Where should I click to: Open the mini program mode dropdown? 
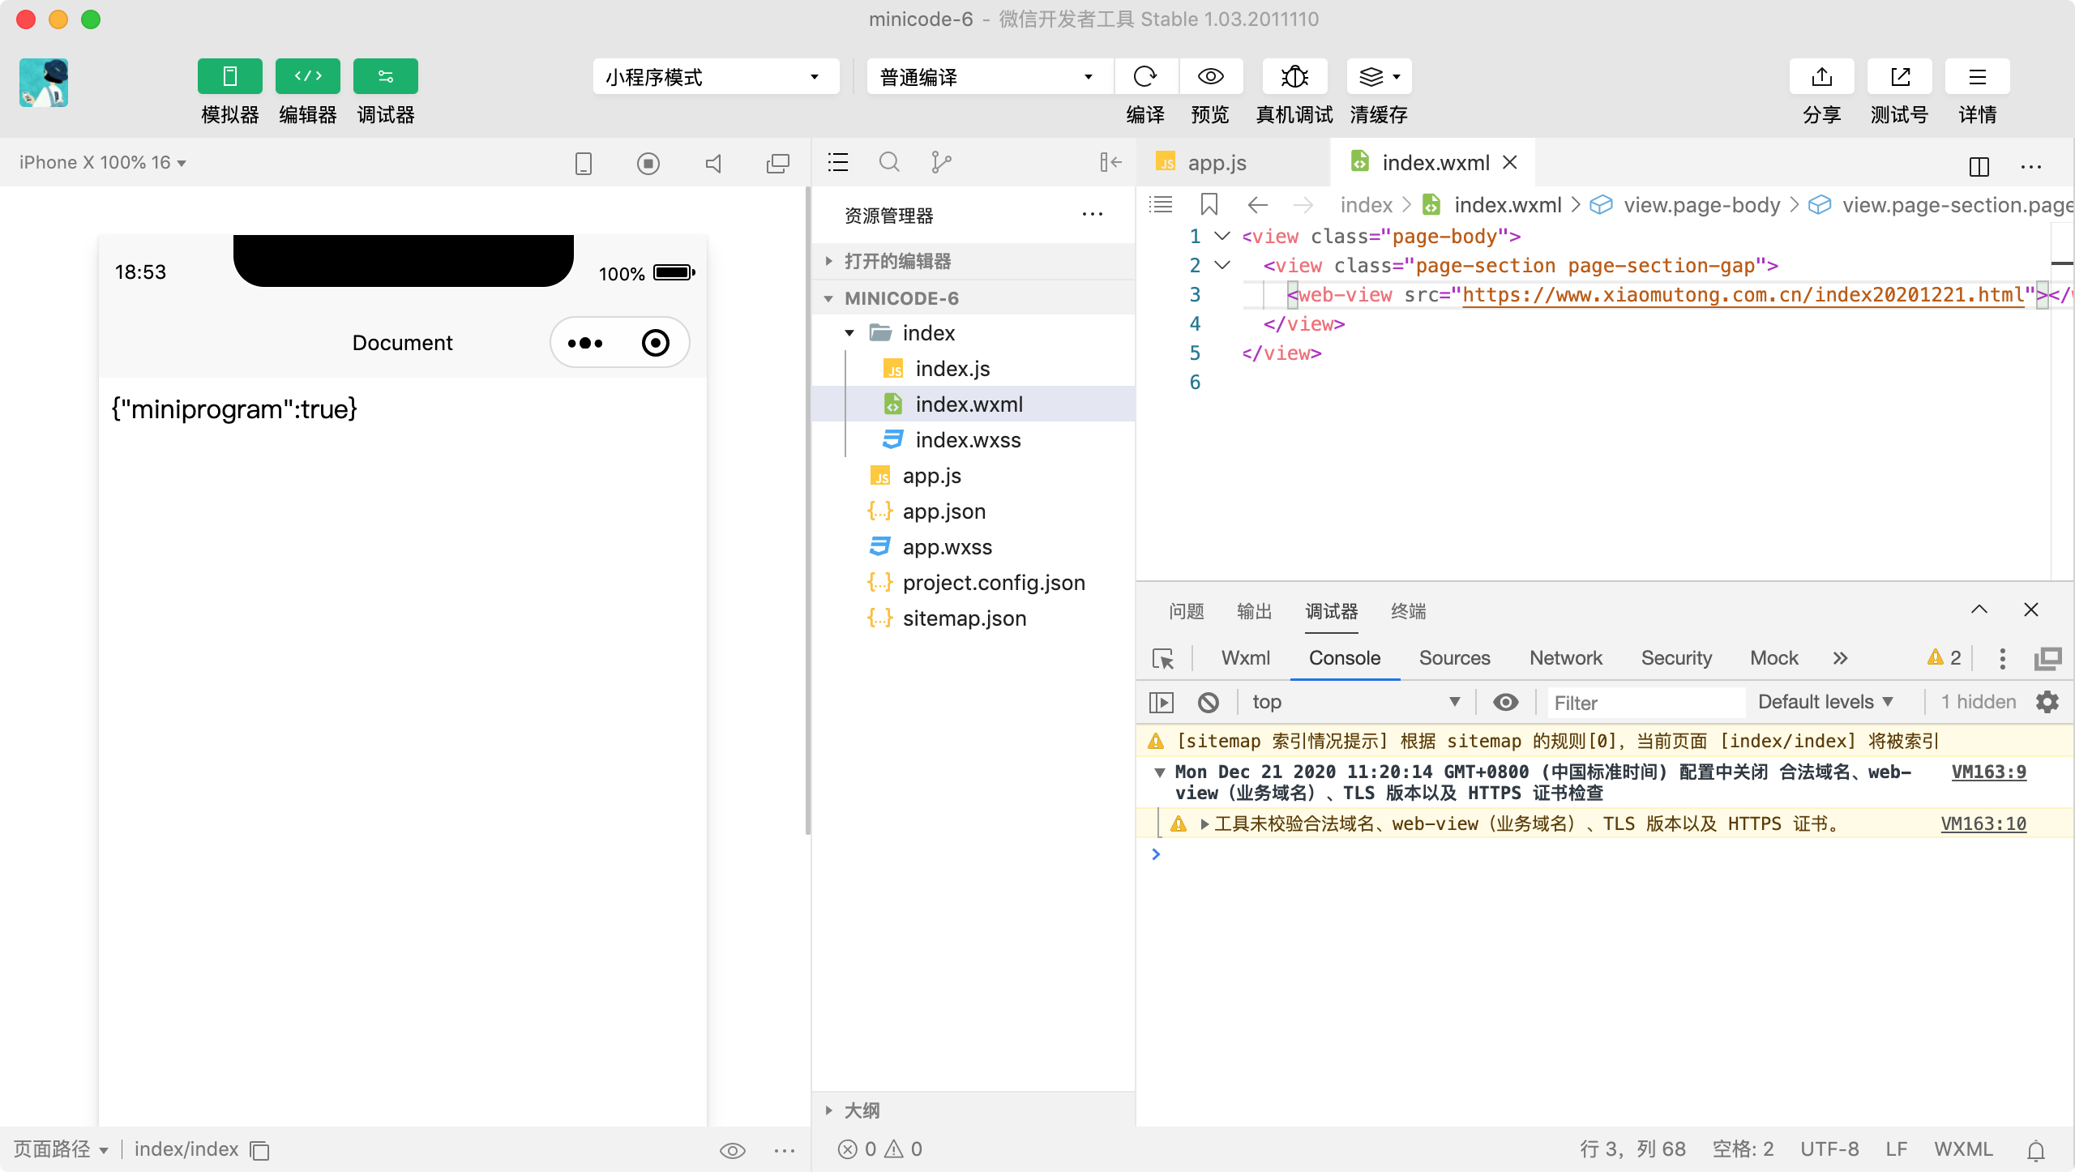715,76
